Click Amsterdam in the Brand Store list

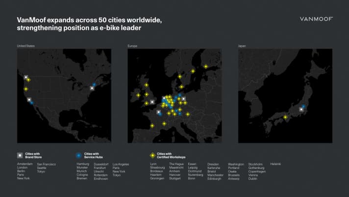25,164
